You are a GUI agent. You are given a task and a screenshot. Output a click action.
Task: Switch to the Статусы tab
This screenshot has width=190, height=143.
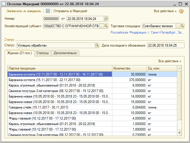point(42,53)
